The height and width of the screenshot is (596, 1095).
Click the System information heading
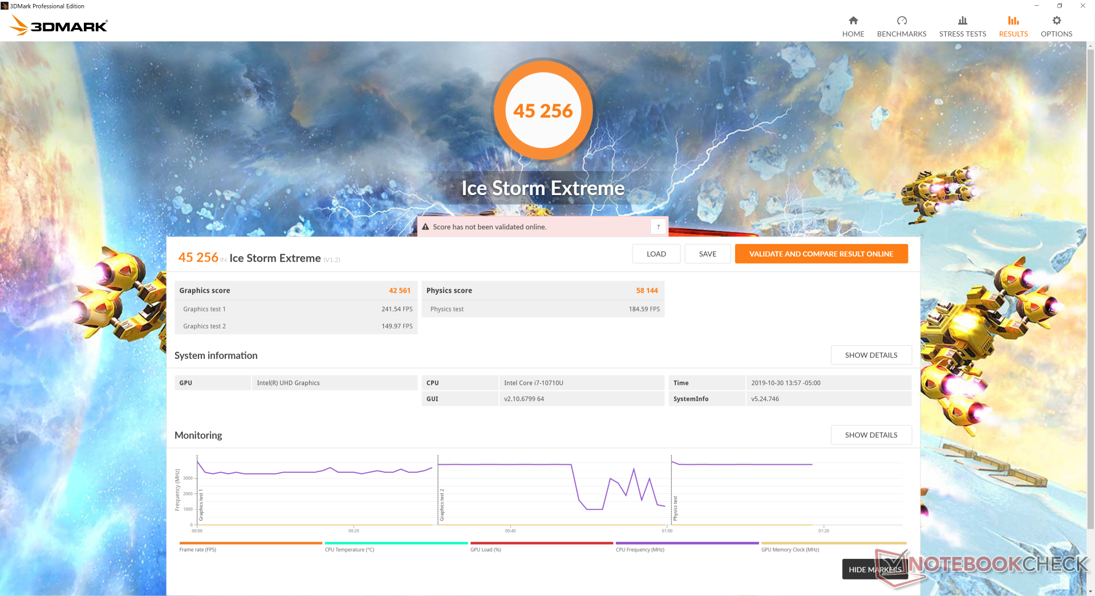click(x=216, y=355)
